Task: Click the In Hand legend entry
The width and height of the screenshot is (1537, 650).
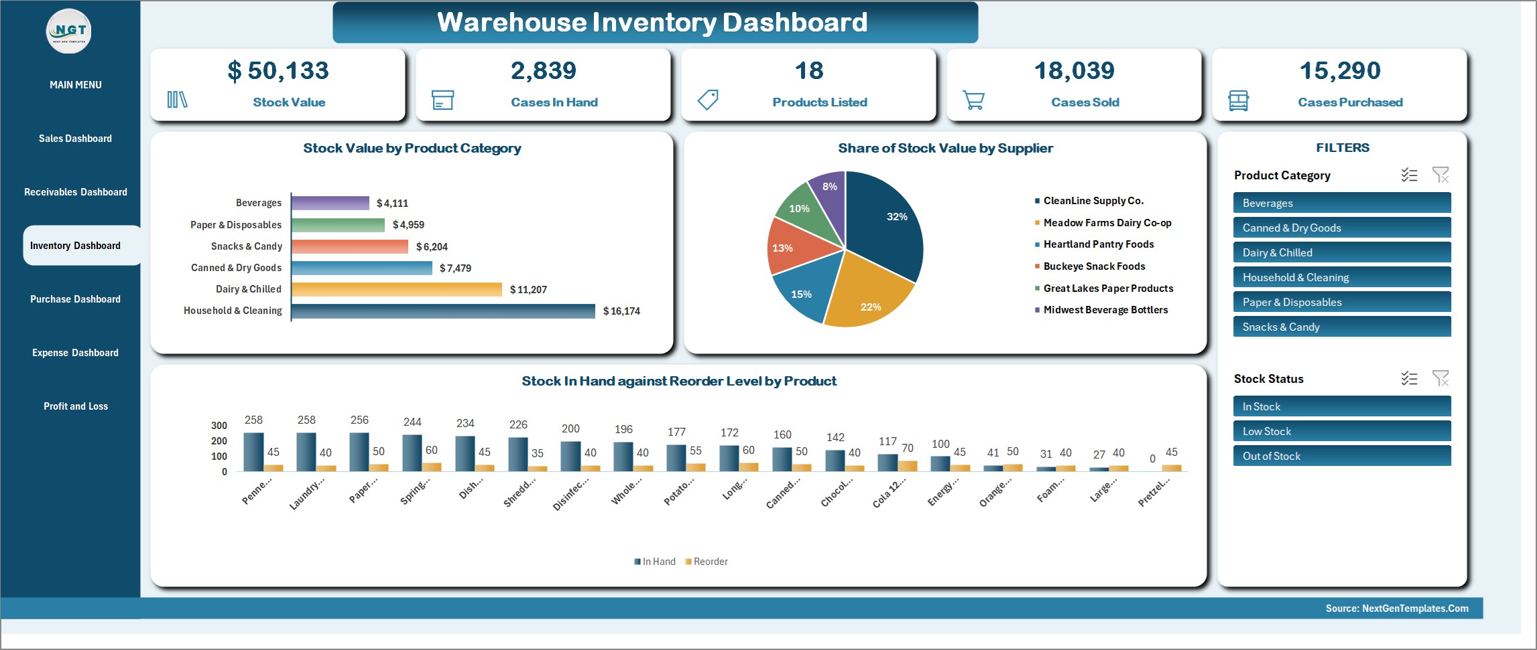Action: pyautogui.click(x=655, y=562)
